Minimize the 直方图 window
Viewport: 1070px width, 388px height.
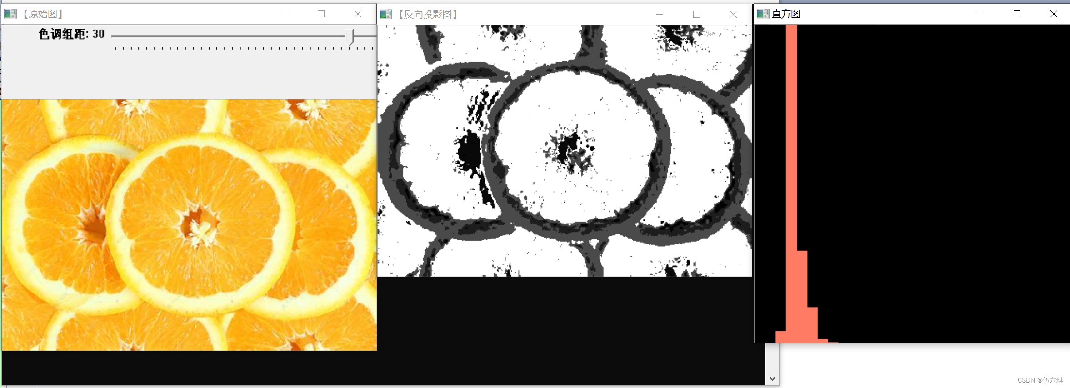pyautogui.click(x=980, y=14)
